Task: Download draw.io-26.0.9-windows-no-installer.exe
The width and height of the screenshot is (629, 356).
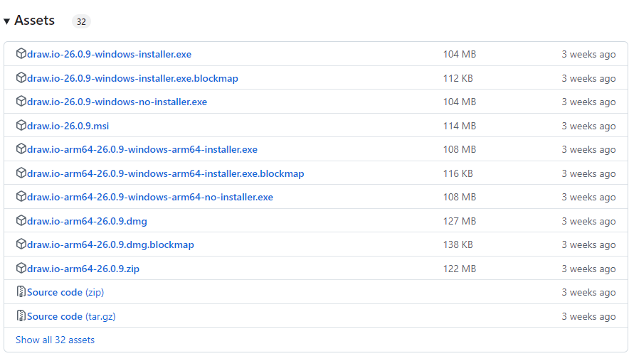Action: click(x=117, y=102)
